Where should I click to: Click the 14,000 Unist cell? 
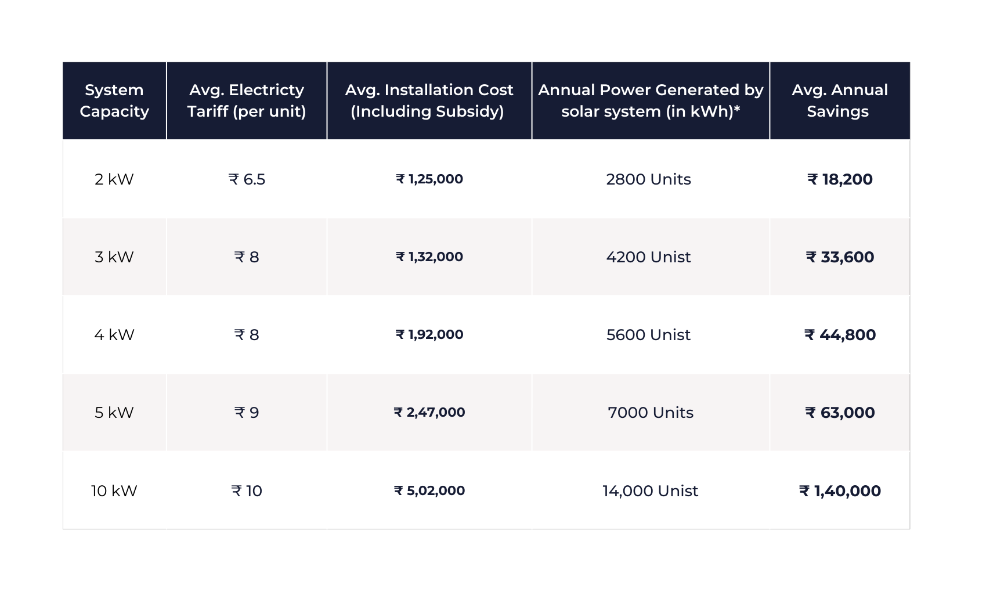(x=651, y=491)
